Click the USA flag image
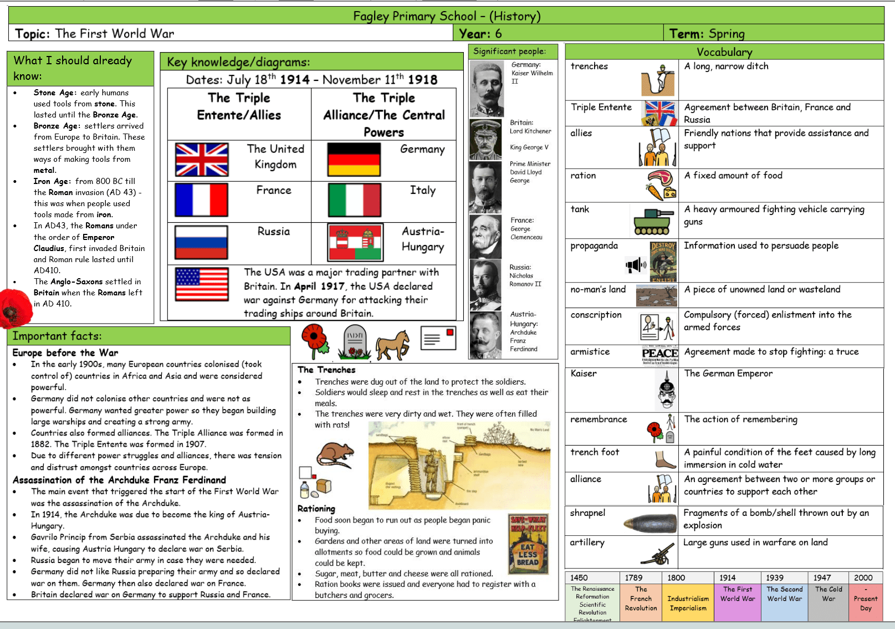Viewport: 895px width, 629px height. [x=202, y=284]
